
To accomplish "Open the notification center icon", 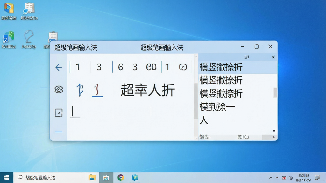I will point(317,178).
